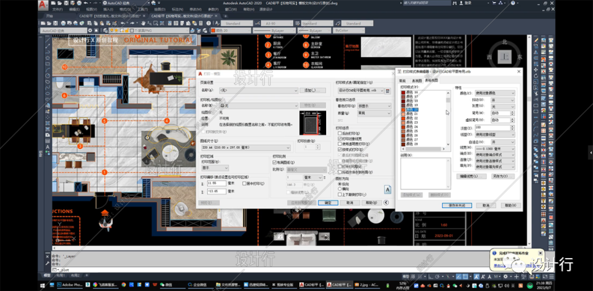Select the Multiline Text A tool
Screen dimensions: 593x291
point(48,147)
